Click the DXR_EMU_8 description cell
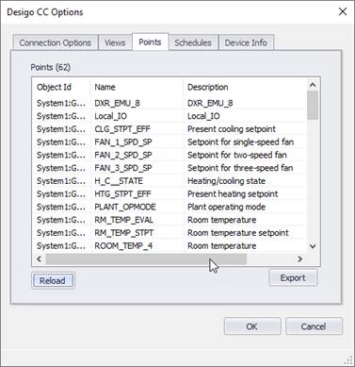 point(210,103)
